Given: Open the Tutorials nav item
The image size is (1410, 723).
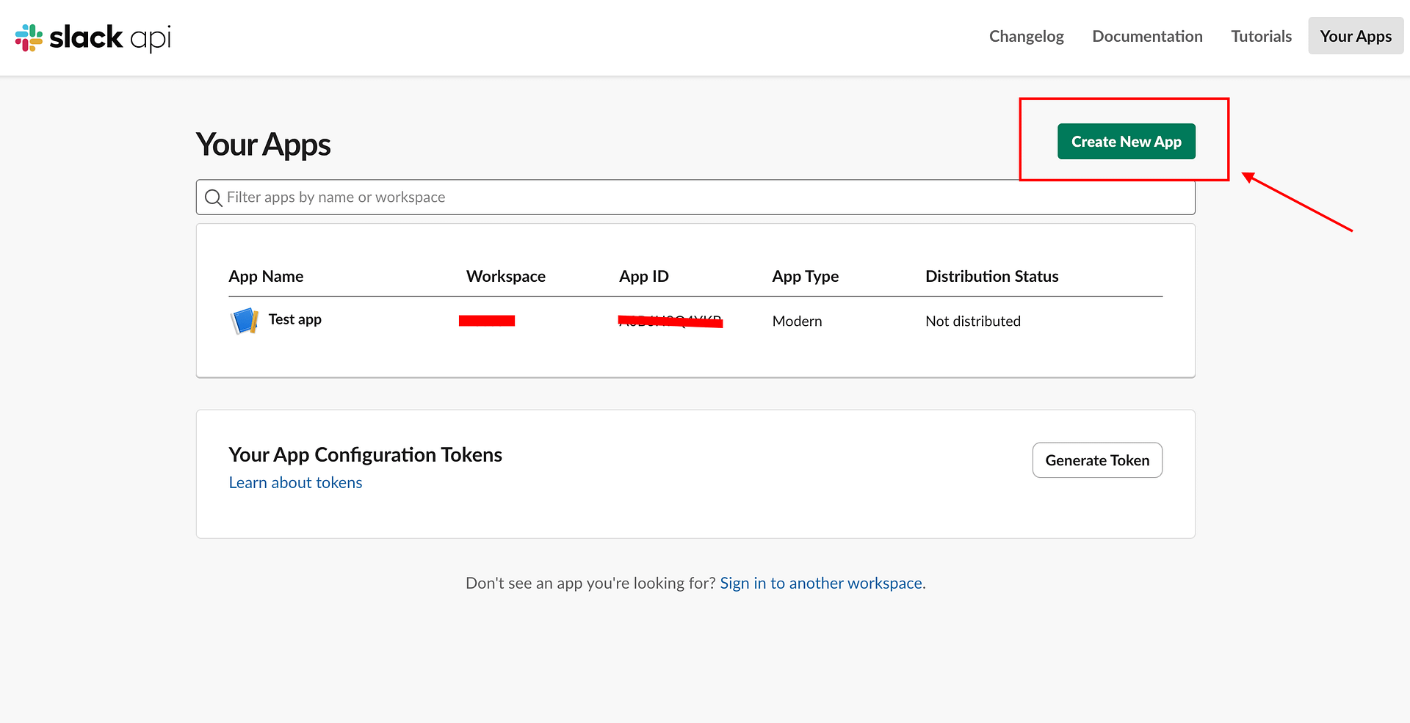Looking at the screenshot, I should tap(1261, 36).
